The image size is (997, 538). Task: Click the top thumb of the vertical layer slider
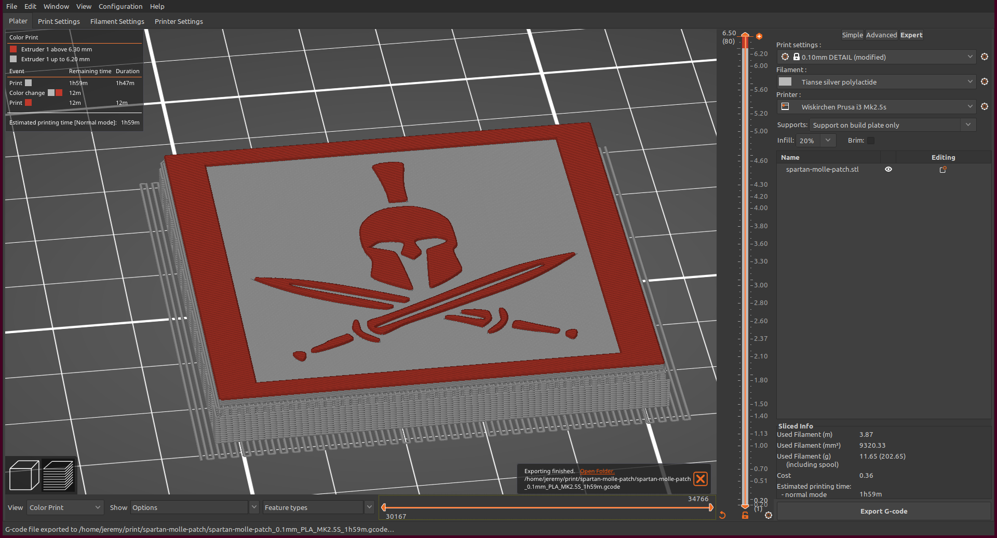[745, 35]
